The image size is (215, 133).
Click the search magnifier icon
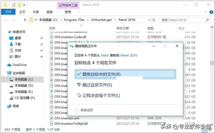click(207, 20)
